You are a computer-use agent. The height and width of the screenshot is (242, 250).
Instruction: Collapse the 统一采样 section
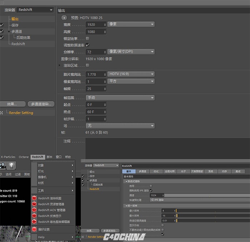(x=126, y=206)
